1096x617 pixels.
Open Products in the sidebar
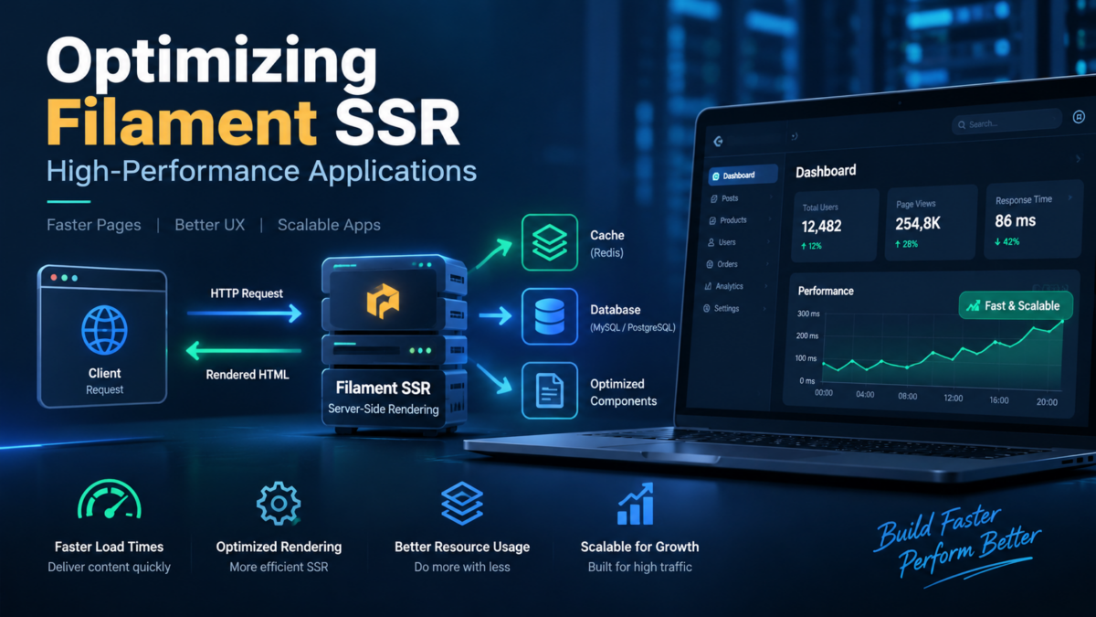point(740,220)
